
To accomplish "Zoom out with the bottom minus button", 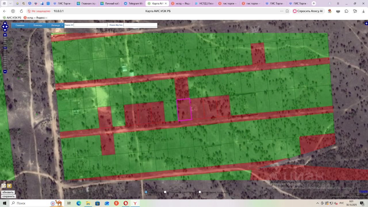I will click(x=5, y=71).
